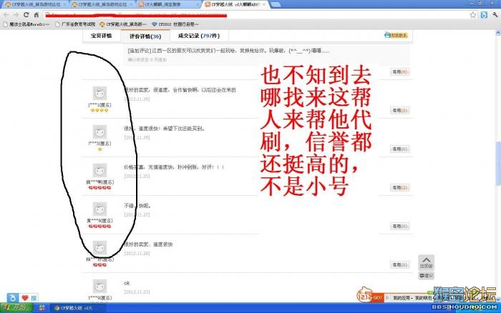Click the 搜 search button beside the heart
This screenshot has width=501, height=313.
pyautogui.click(x=34, y=298)
